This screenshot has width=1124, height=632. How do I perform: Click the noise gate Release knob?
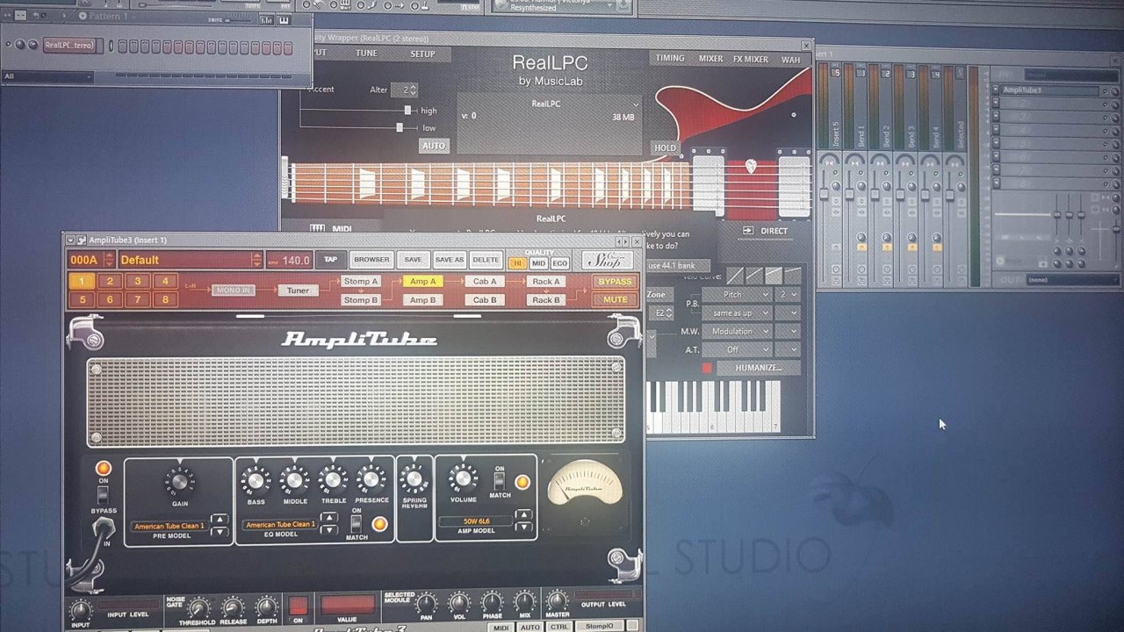click(233, 607)
